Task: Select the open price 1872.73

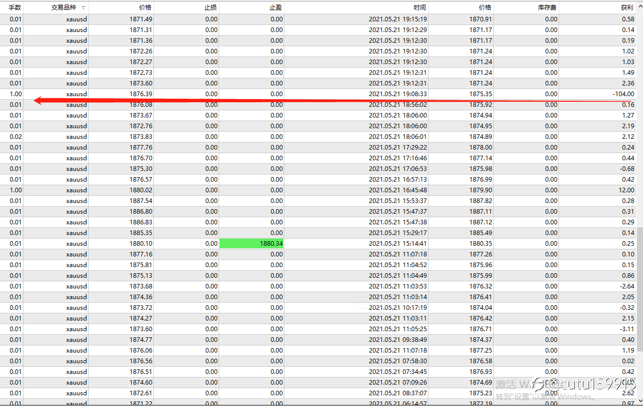Action: 141,73
